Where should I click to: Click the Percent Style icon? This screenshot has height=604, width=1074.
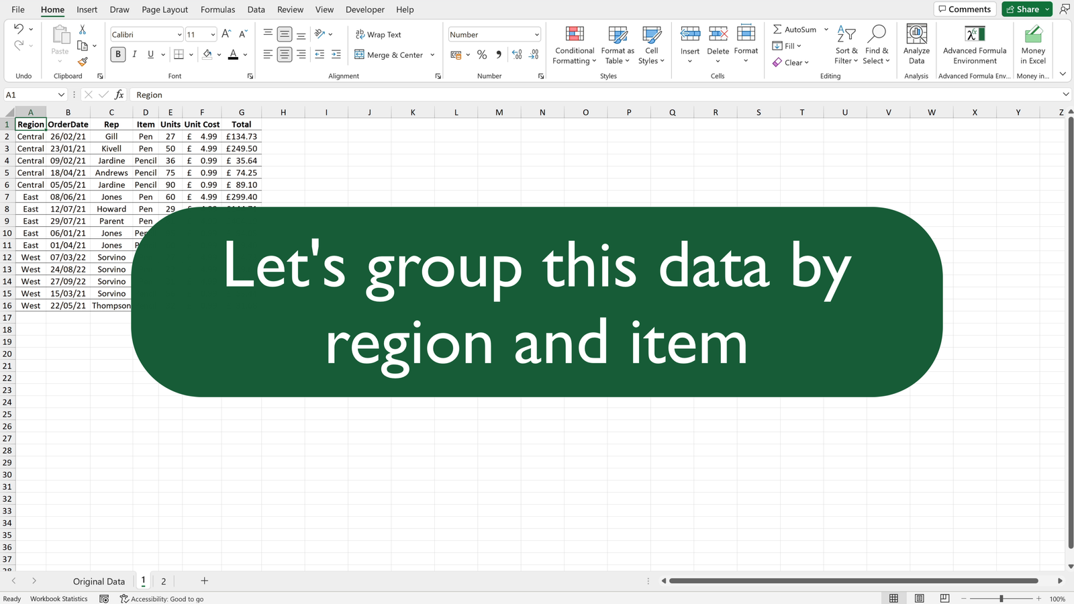point(482,55)
